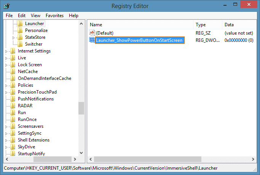Click the Internet Settings folder icon
The height and width of the screenshot is (175, 260).
coord(13,51)
